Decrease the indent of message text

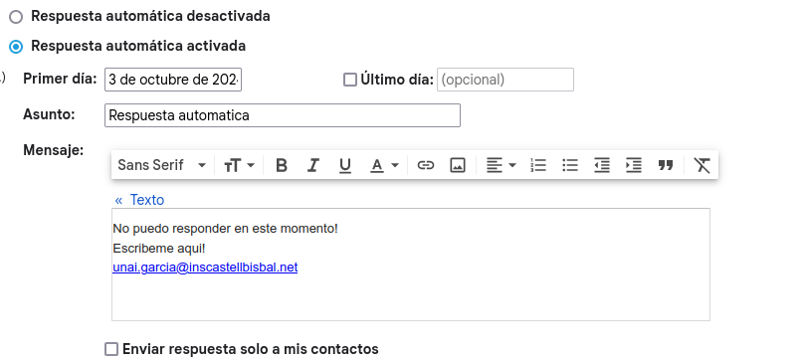click(602, 165)
